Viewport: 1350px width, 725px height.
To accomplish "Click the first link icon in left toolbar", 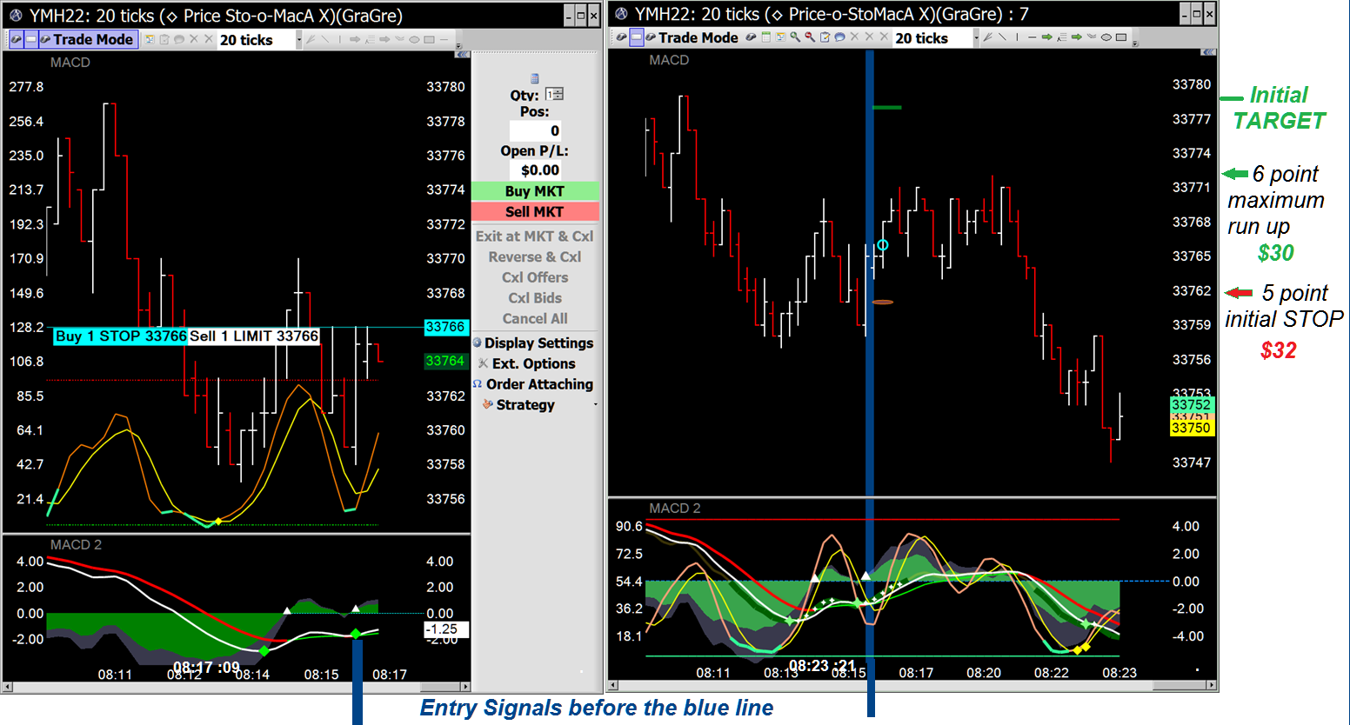I will [x=16, y=39].
